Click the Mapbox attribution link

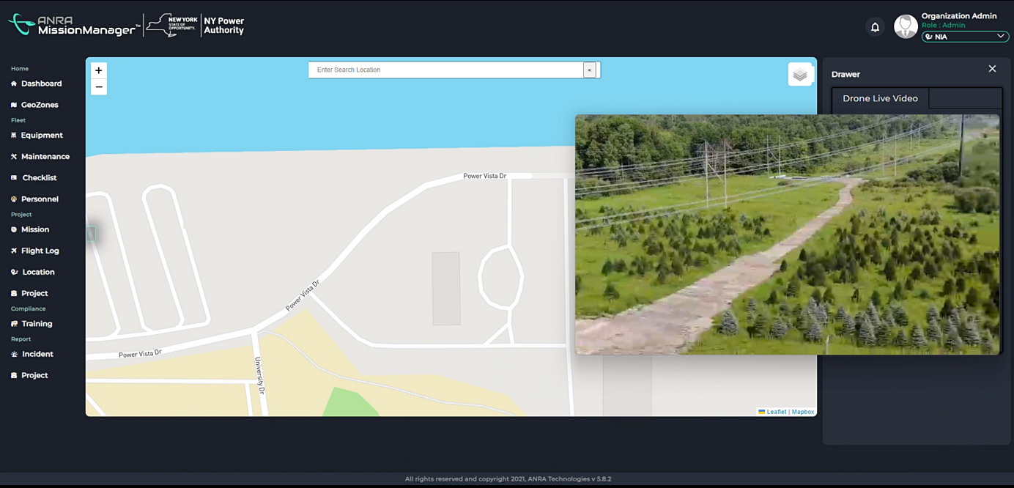[x=803, y=411]
